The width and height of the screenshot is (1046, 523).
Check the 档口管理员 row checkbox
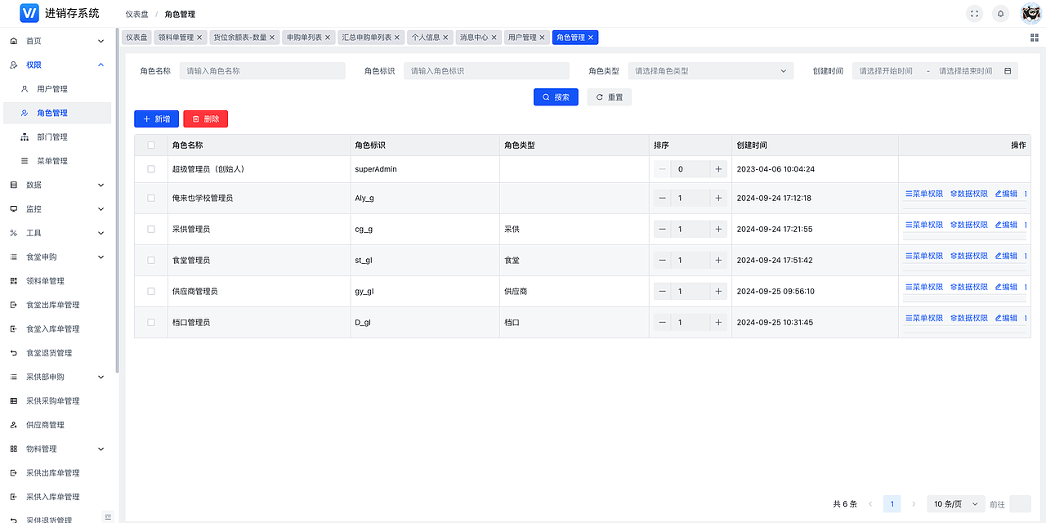(150, 322)
